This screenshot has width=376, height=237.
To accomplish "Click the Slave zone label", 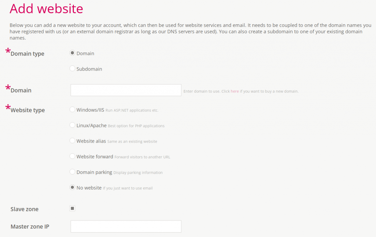I will coord(24,209).
